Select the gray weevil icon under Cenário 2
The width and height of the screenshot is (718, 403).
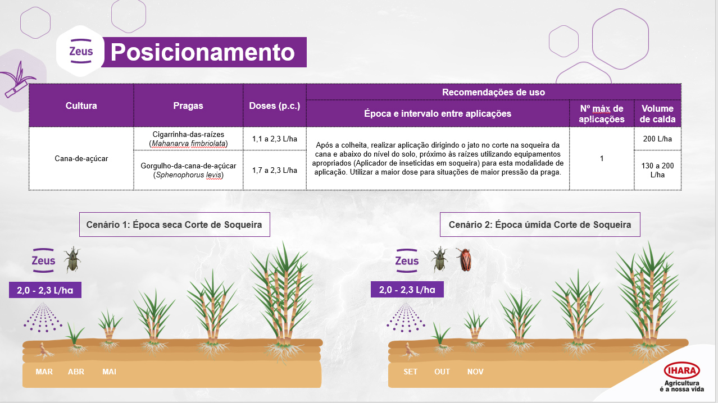[x=439, y=259]
